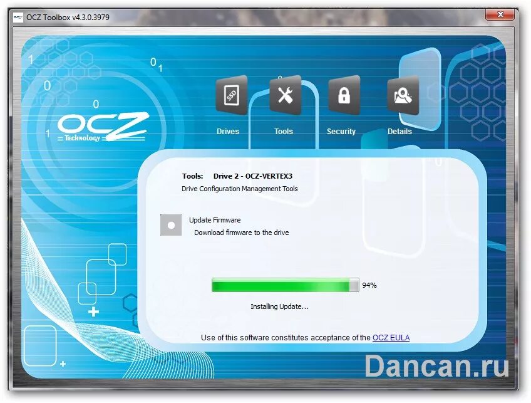Image resolution: width=531 pixels, height=403 pixels.
Task: Open the OCZ EULA link
Action: (391, 338)
